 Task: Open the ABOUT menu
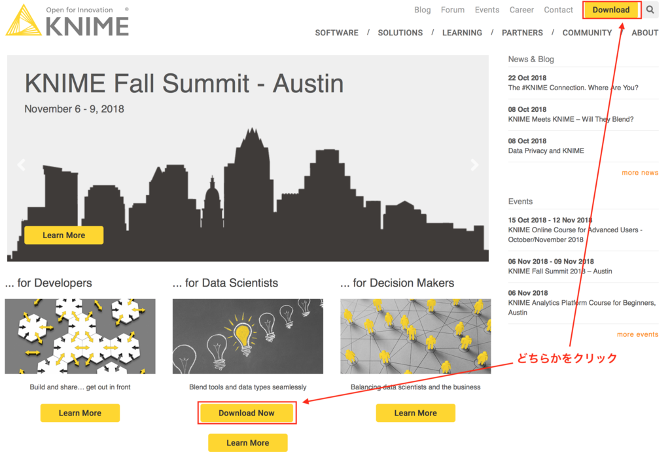coord(644,33)
